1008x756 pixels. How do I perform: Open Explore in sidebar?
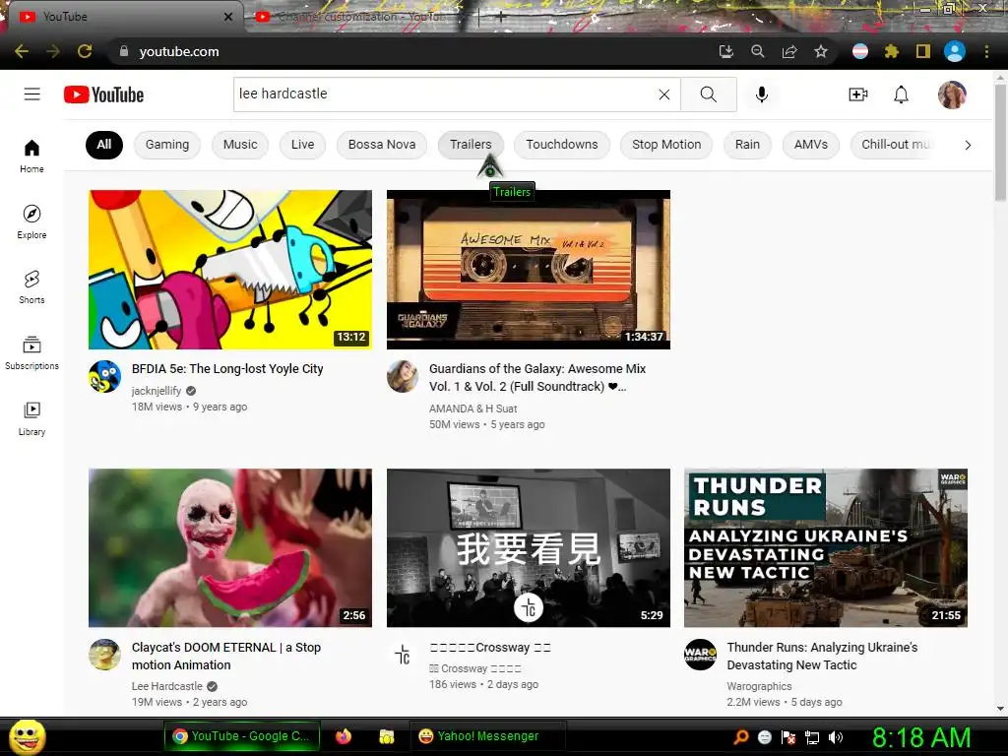tap(31, 221)
